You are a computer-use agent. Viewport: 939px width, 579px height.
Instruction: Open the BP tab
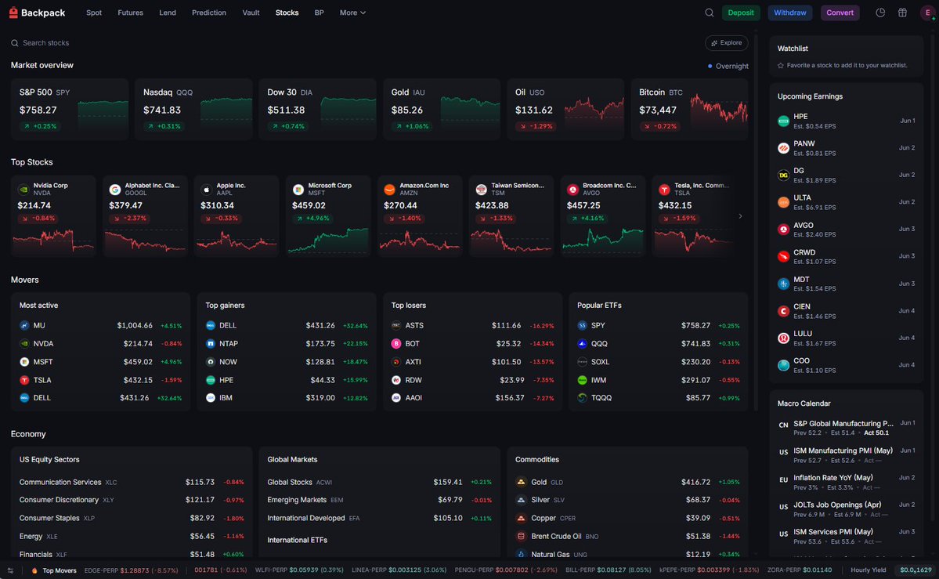pos(320,13)
